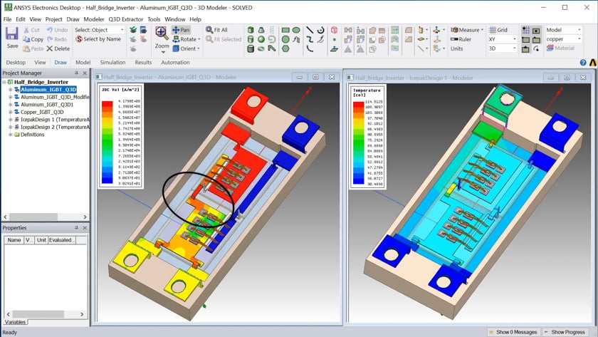Select the Draw Regular Polyhedron tool
Viewport: 598px width, 337px height.
coord(251,49)
